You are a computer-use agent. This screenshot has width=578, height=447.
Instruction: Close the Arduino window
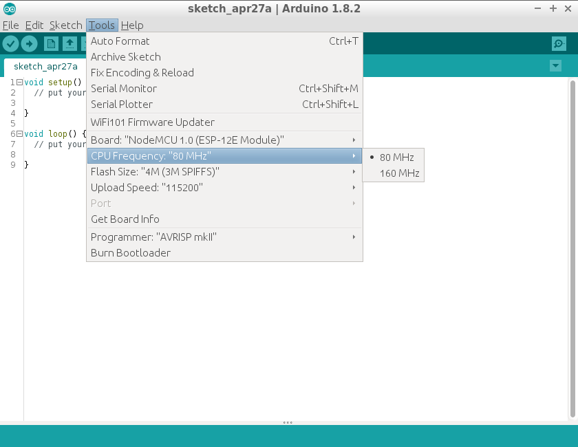tap(568, 8)
